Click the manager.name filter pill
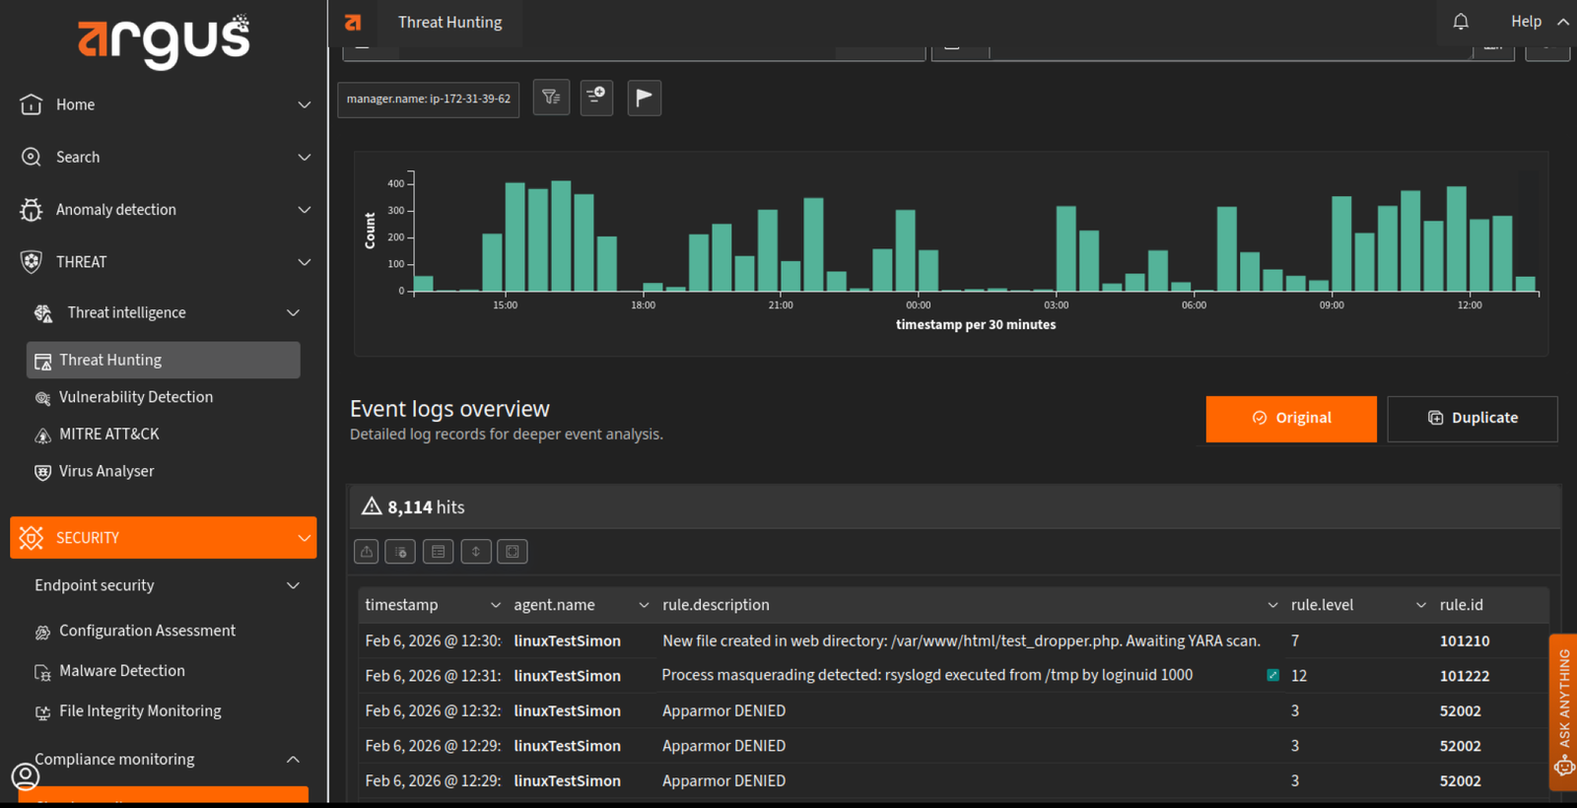This screenshot has width=1577, height=808. (429, 99)
